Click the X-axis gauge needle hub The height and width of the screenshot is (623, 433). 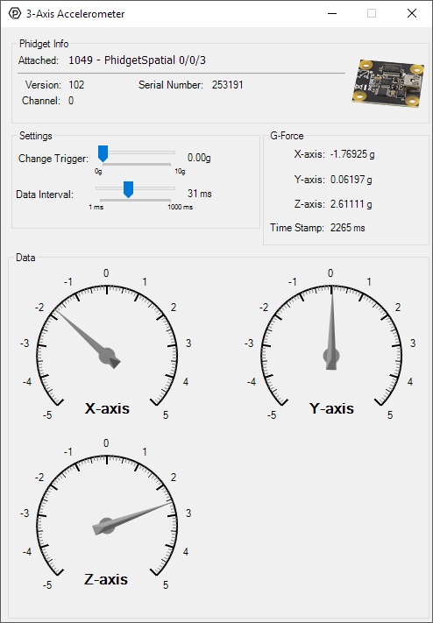point(107,355)
